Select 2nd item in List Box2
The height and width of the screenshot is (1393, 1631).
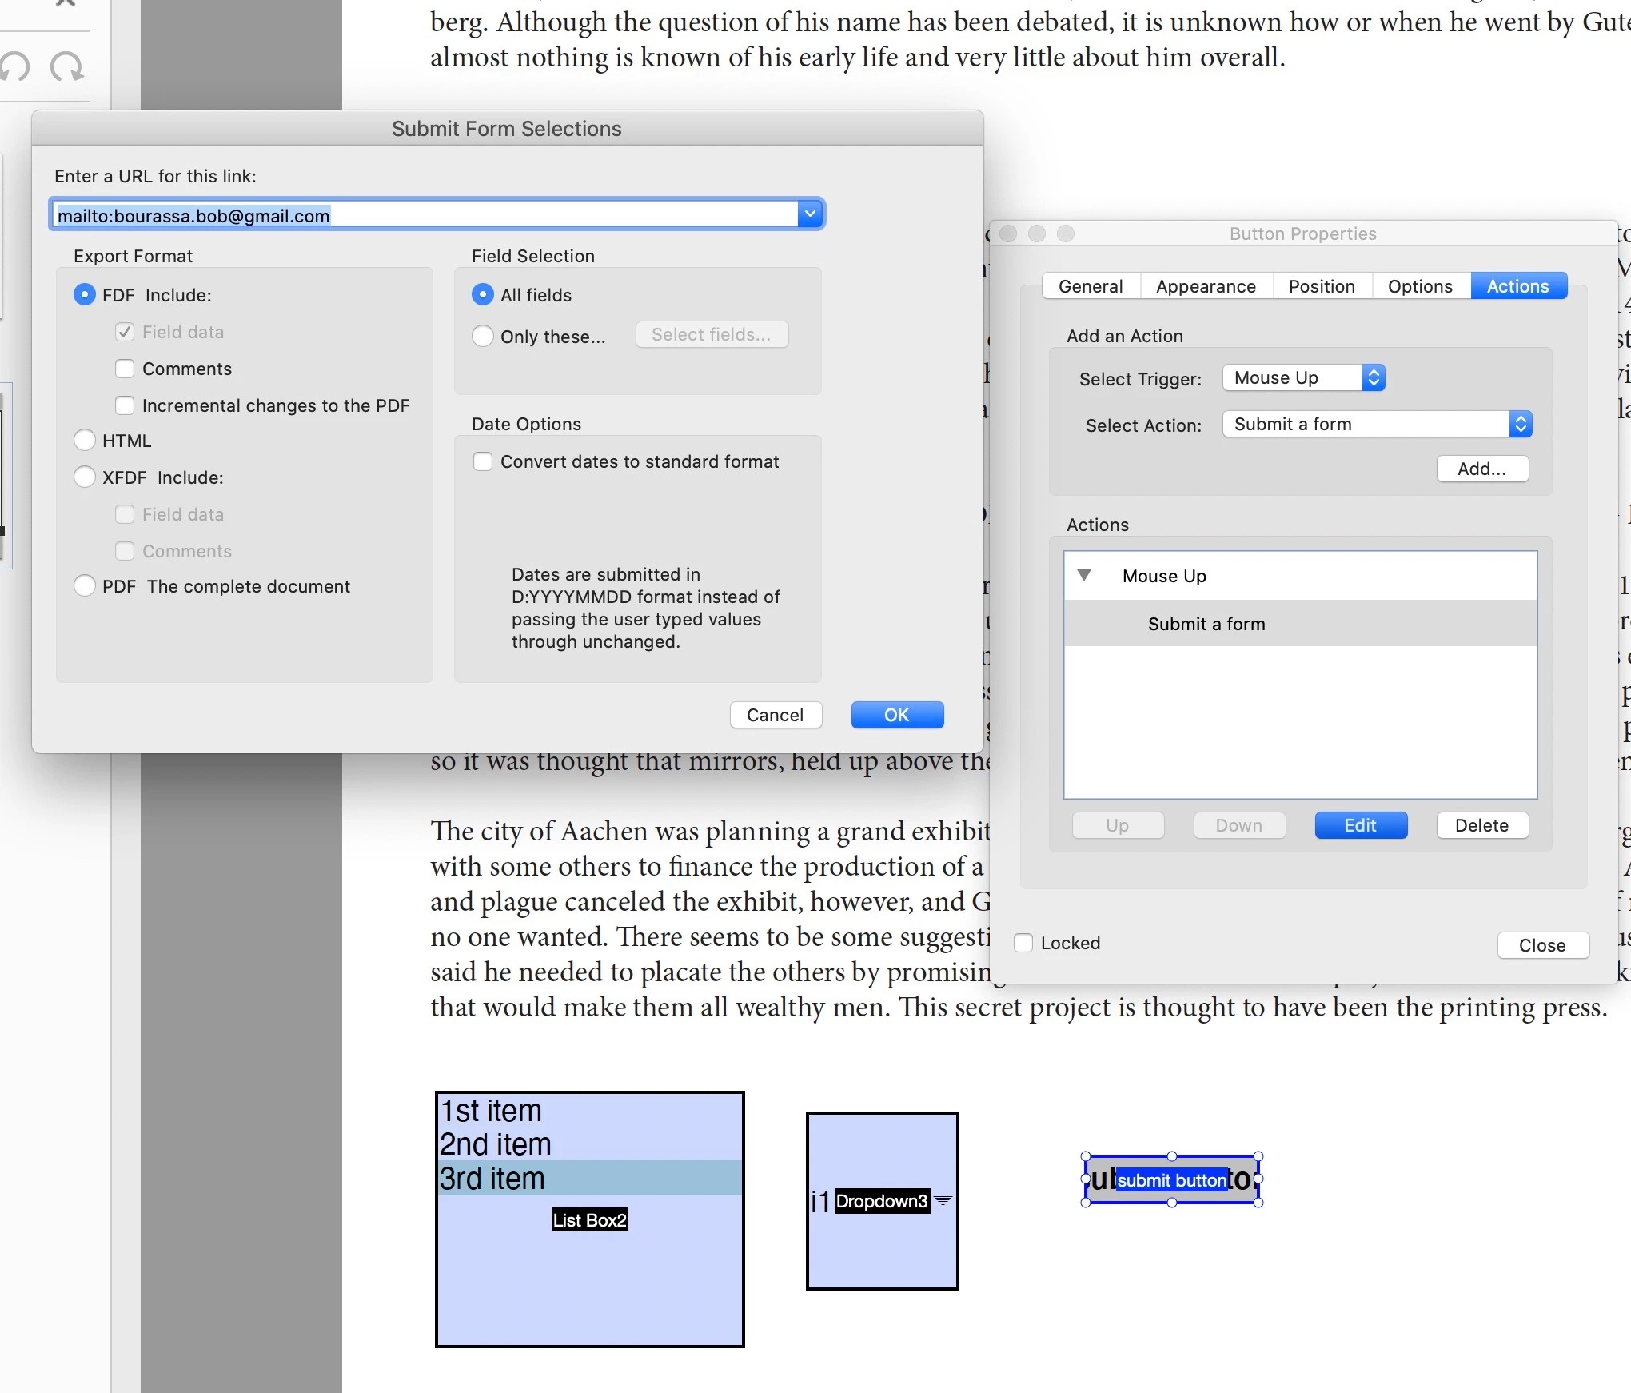(496, 1145)
